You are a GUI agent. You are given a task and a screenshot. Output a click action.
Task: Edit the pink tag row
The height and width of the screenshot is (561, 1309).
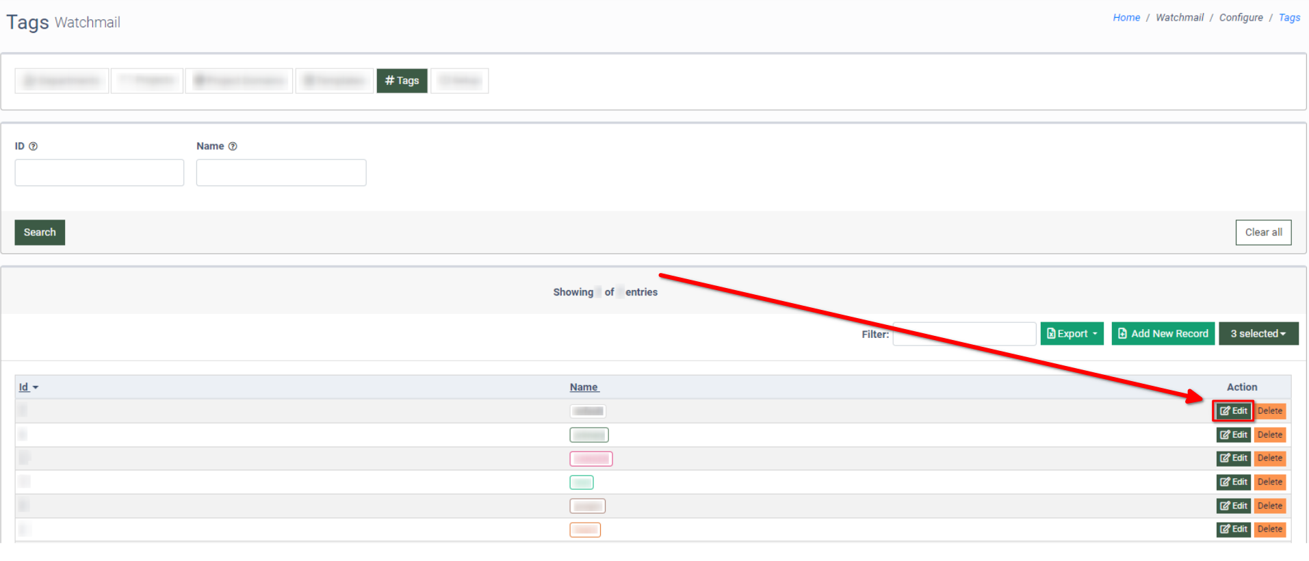[x=1233, y=458]
